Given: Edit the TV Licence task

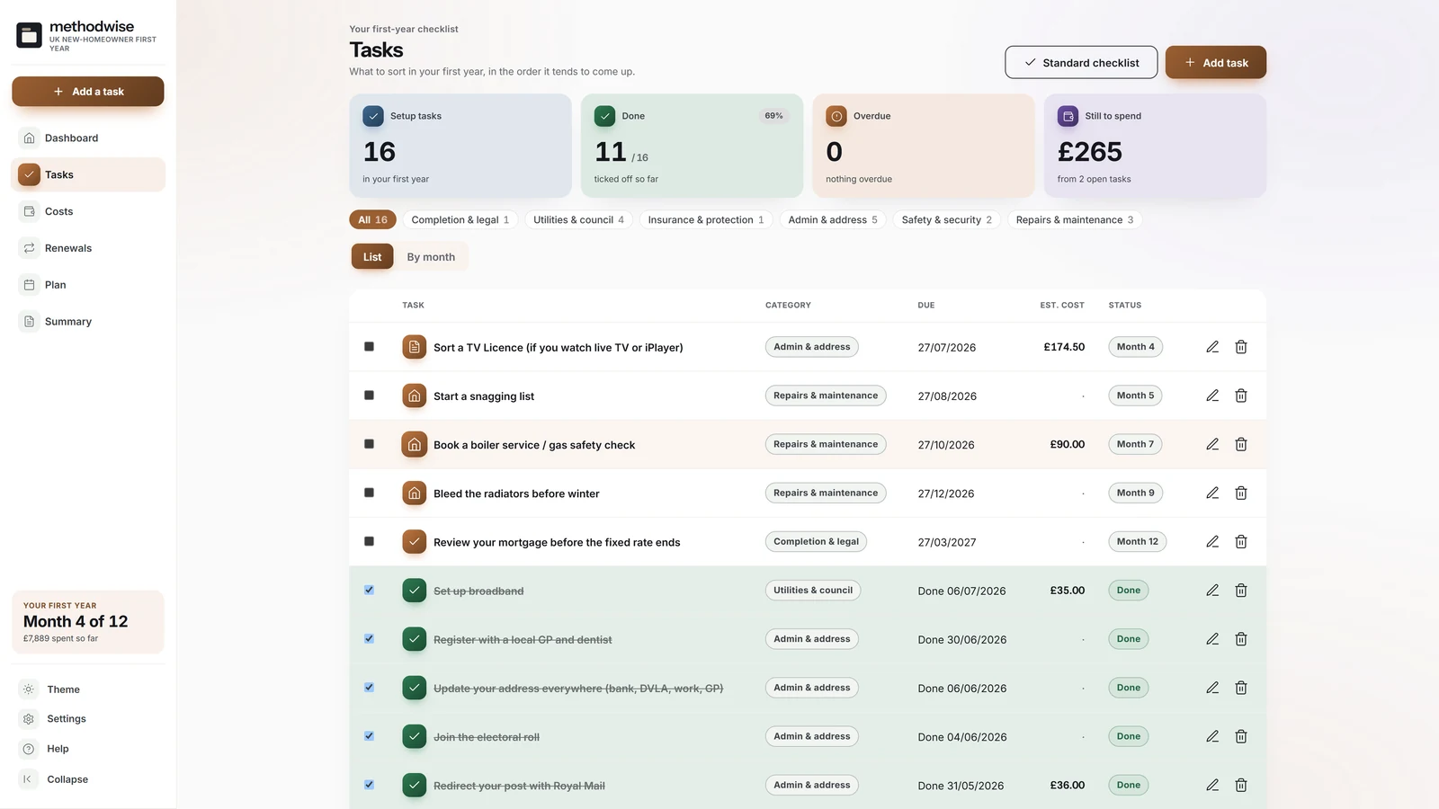Looking at the screenshot, I should [x=1212, y=347].
